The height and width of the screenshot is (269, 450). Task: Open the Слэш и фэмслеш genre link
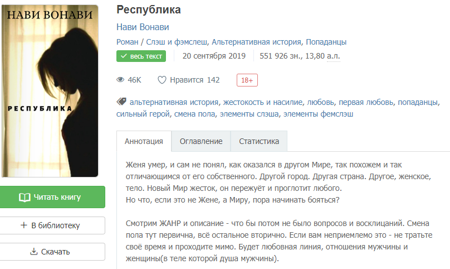tap(177, 42)
